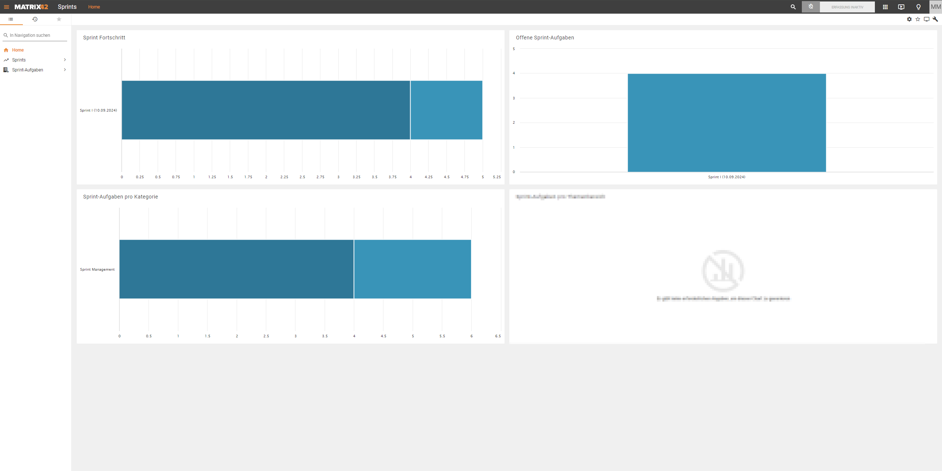Image resolution: width=942 pixels, height=471 pixels.
Task: Click Sprint I (10.09.2024) label in Fortschritt chart
Action: coord(98,110)
